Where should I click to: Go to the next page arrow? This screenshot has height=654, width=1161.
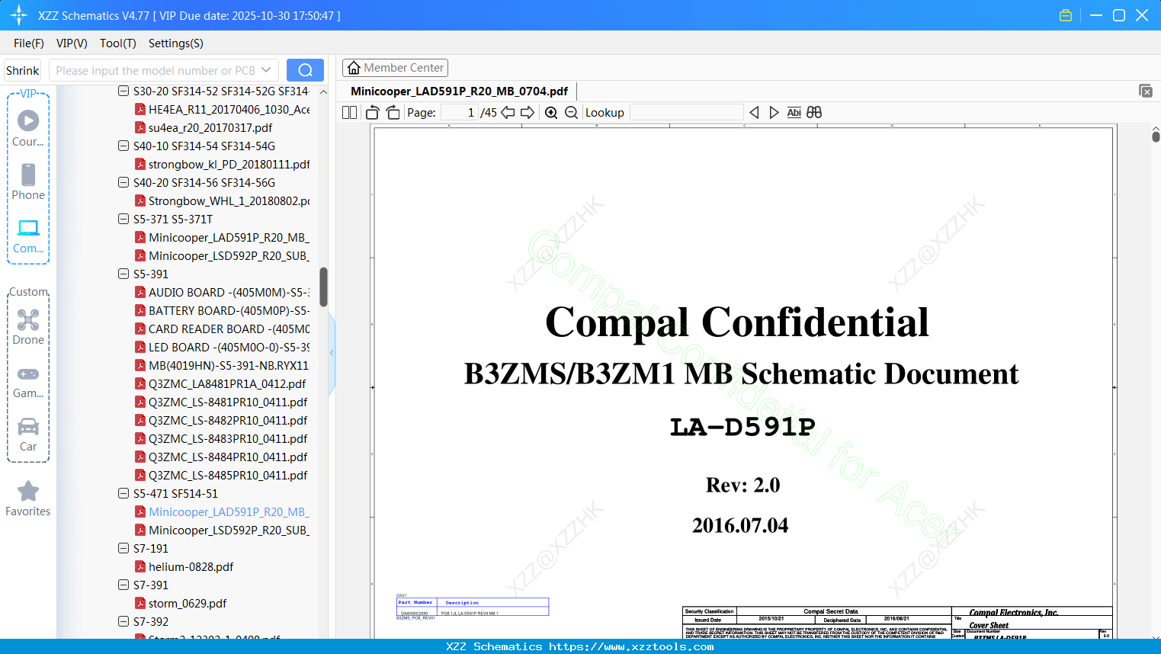528,113
